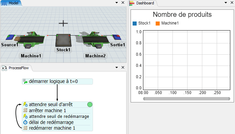235x134 pixels.
Task: Click the green token circle on 'attendre seuil d'arrêt'
Action: [90, 104]
